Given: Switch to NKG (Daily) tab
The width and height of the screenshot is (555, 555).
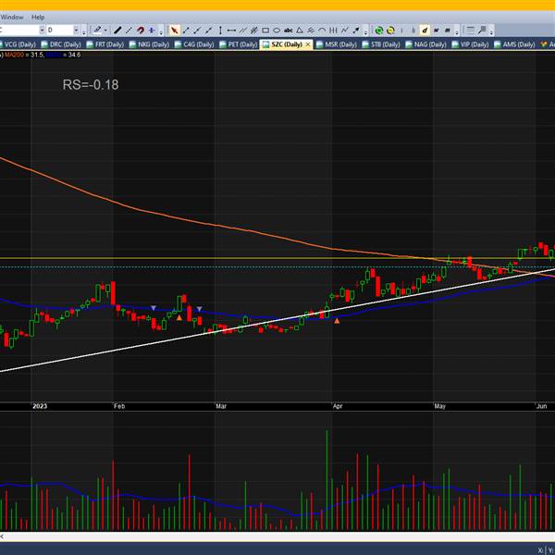Looking at the screenshot, I should click(x=149, y=44).
